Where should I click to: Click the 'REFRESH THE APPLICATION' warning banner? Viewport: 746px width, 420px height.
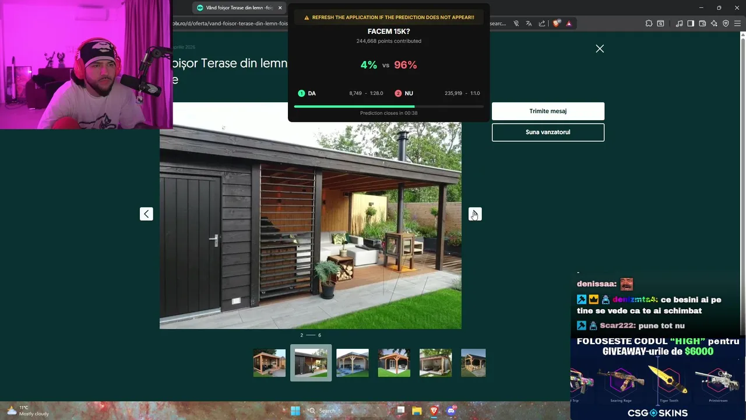click(389, 17)
